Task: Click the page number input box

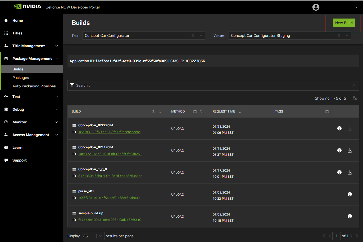Action: pyautogui.click(x=336, y=236)
